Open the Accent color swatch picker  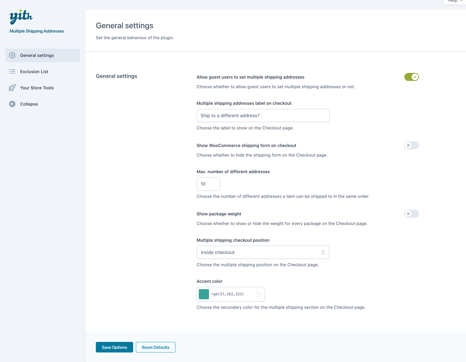(x=204, y=294)
